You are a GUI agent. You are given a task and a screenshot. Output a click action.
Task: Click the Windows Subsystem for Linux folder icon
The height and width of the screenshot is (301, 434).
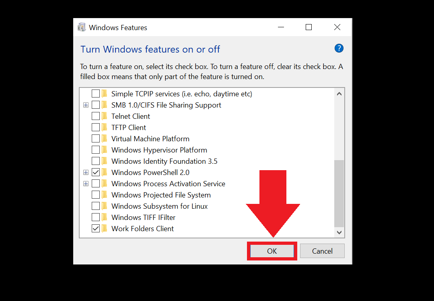104,206
